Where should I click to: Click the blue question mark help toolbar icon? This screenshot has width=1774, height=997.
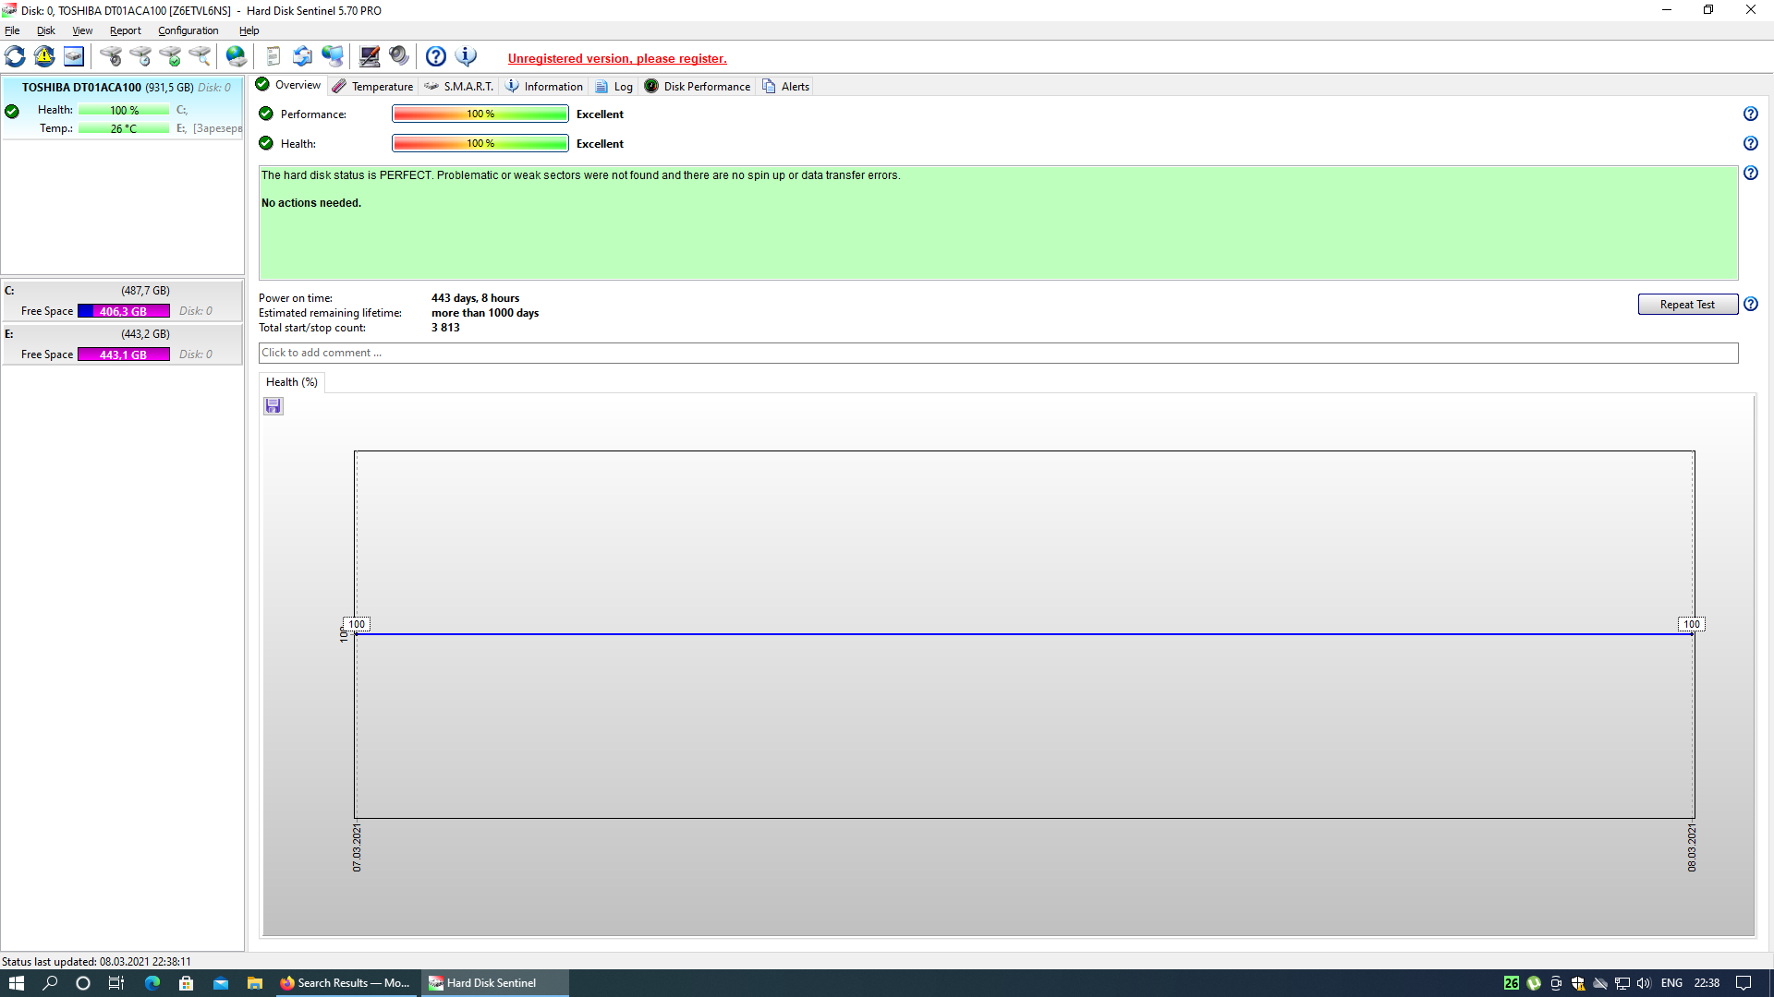click(436, 56)
